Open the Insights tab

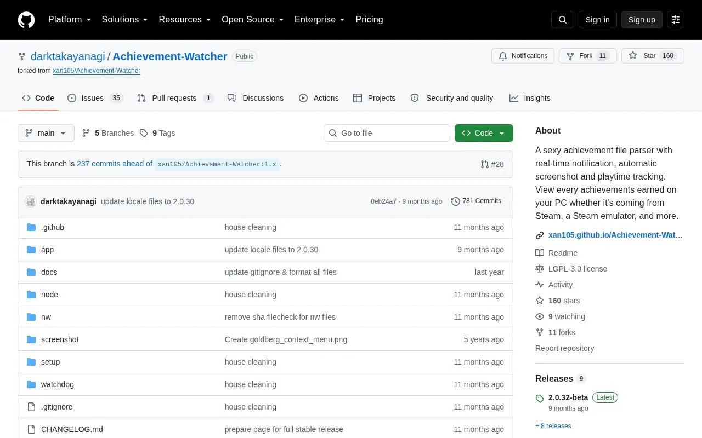tap(530, 98)
